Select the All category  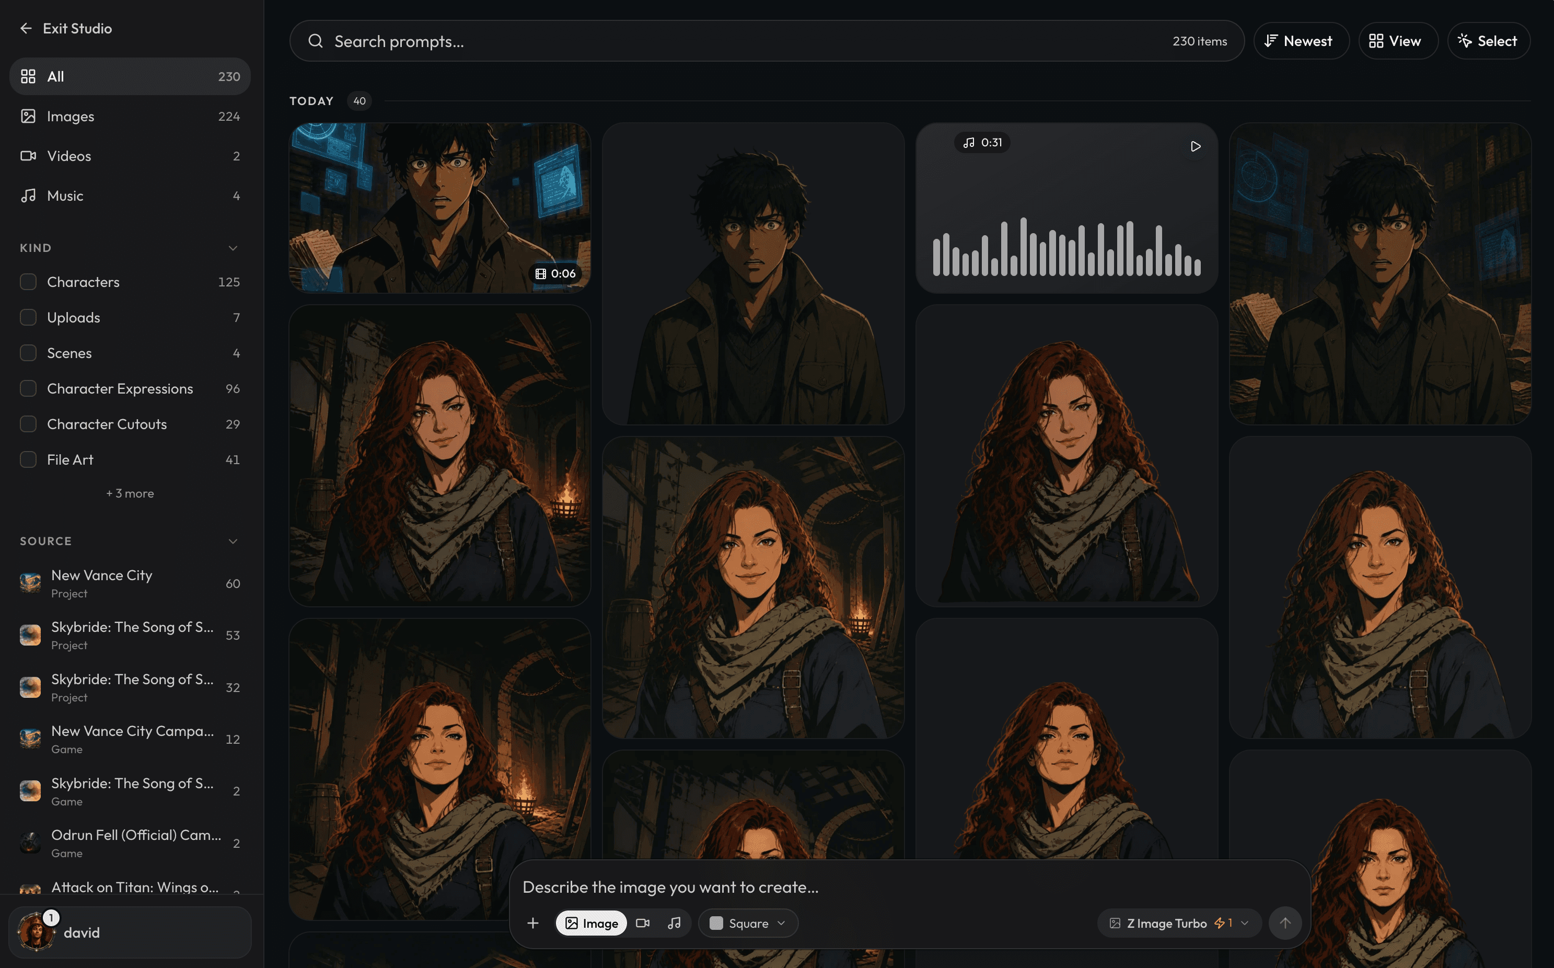click(130, 76)
